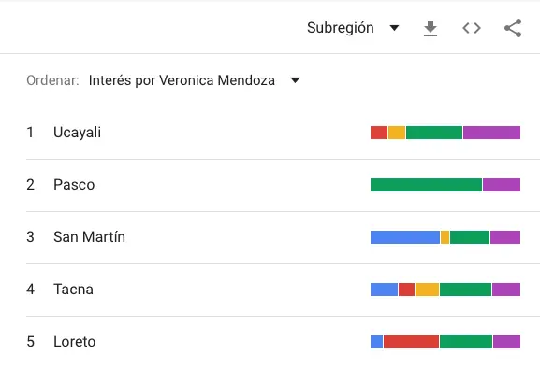Select the Loreto region row

(x=273, y=342)
